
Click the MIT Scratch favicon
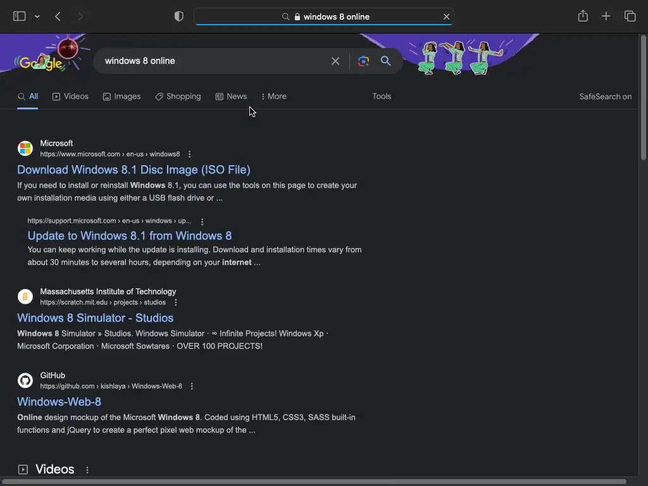(x=25, y=297)
